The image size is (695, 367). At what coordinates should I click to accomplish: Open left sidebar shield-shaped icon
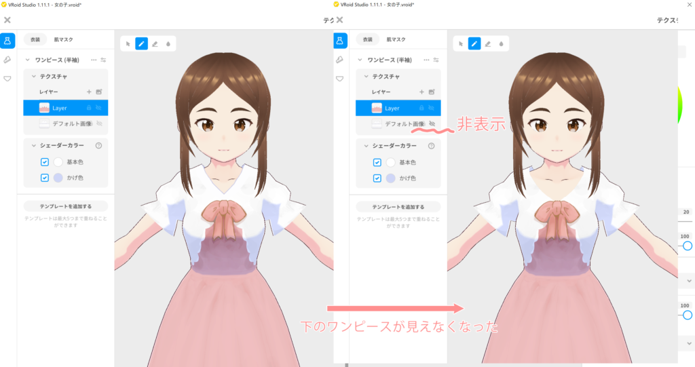7,79
